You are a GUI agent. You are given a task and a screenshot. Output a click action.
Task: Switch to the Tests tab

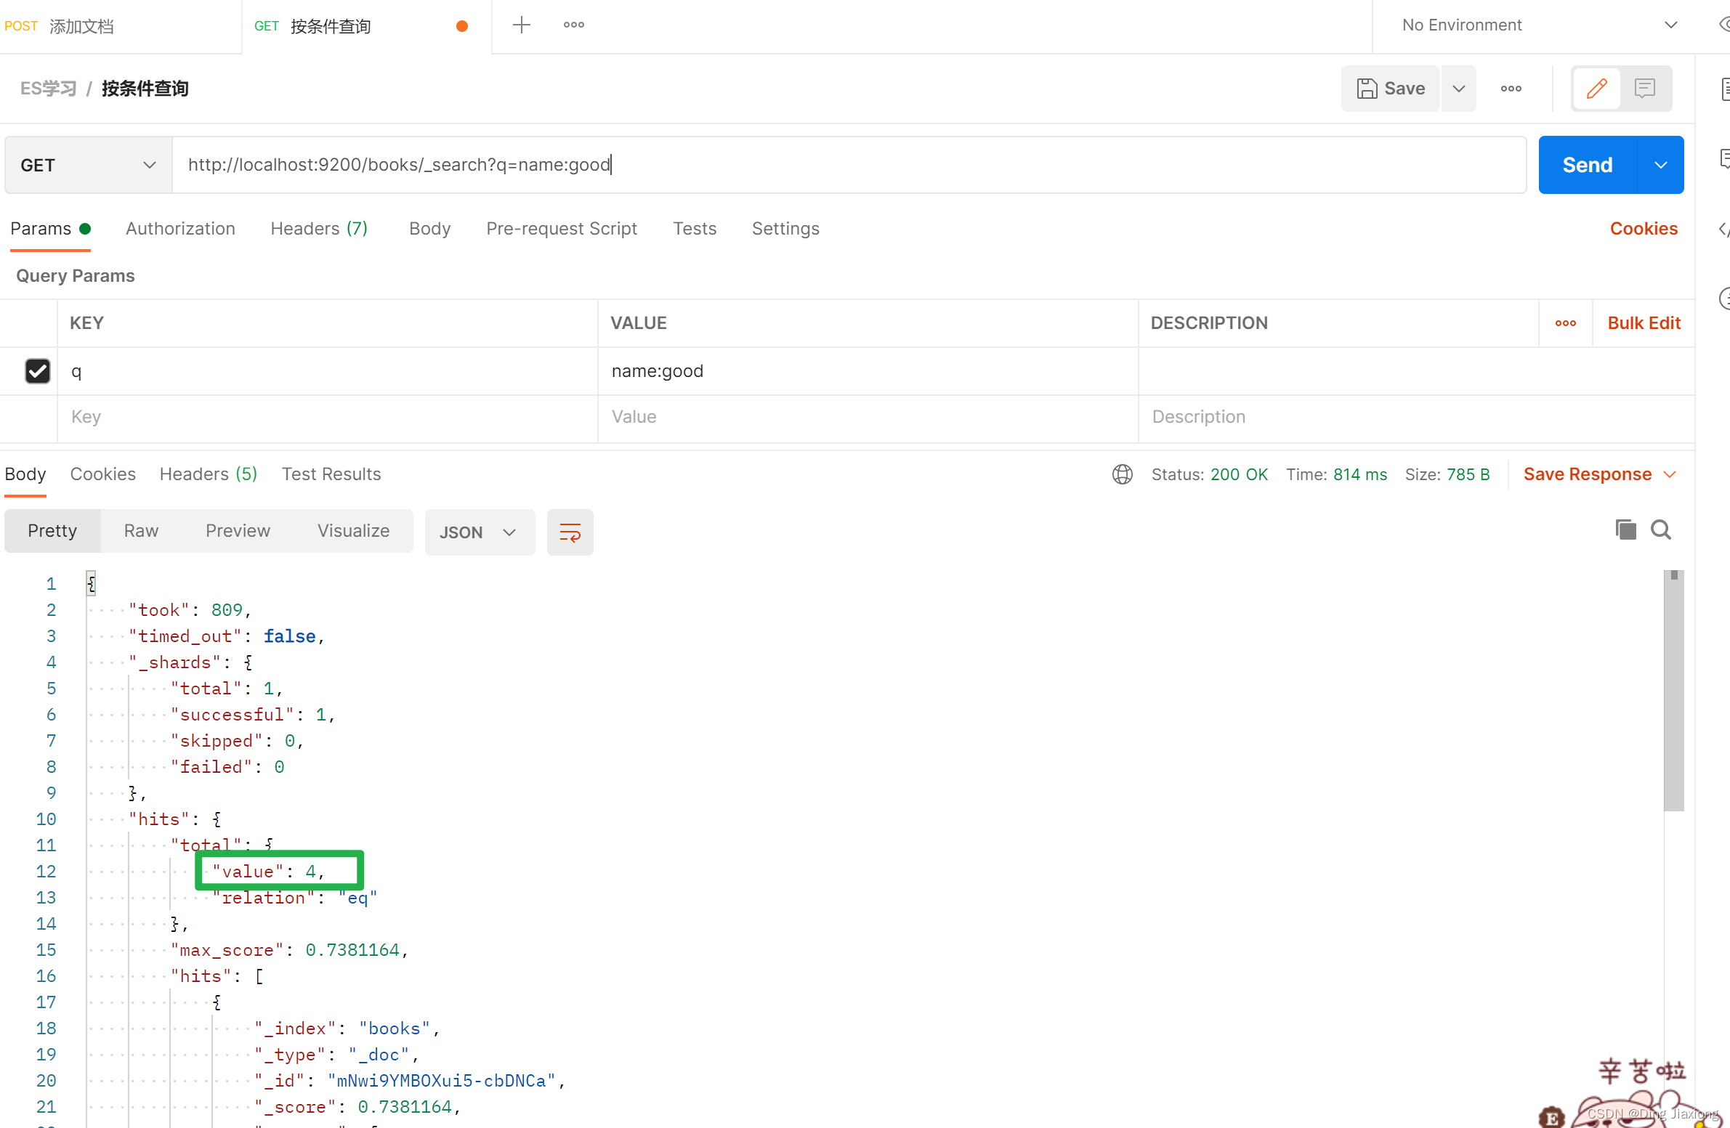tap(695, 228)
